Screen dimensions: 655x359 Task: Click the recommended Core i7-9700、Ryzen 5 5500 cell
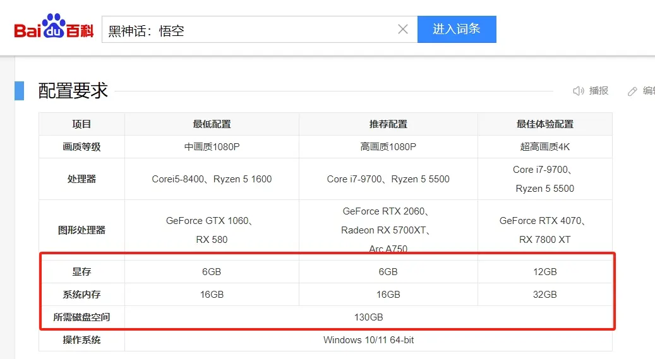pyautogui.click(x=388, y=179)
